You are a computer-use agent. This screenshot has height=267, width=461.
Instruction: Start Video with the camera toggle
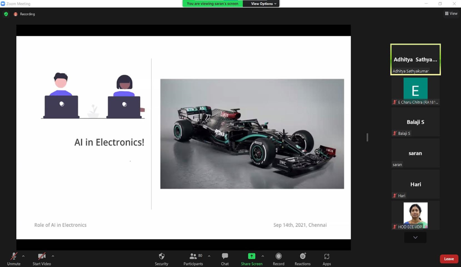coord(41,257)
